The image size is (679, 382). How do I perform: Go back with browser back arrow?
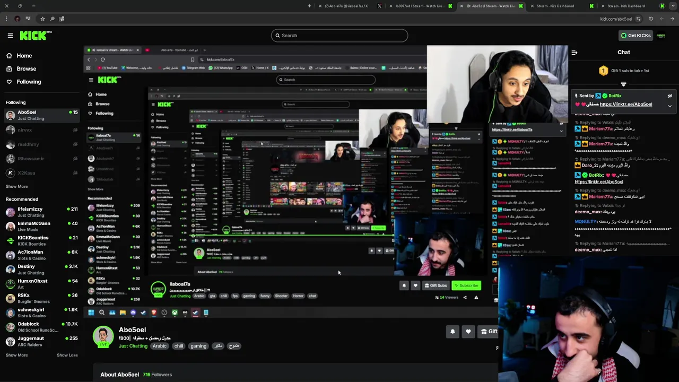[x=672, y=19]
